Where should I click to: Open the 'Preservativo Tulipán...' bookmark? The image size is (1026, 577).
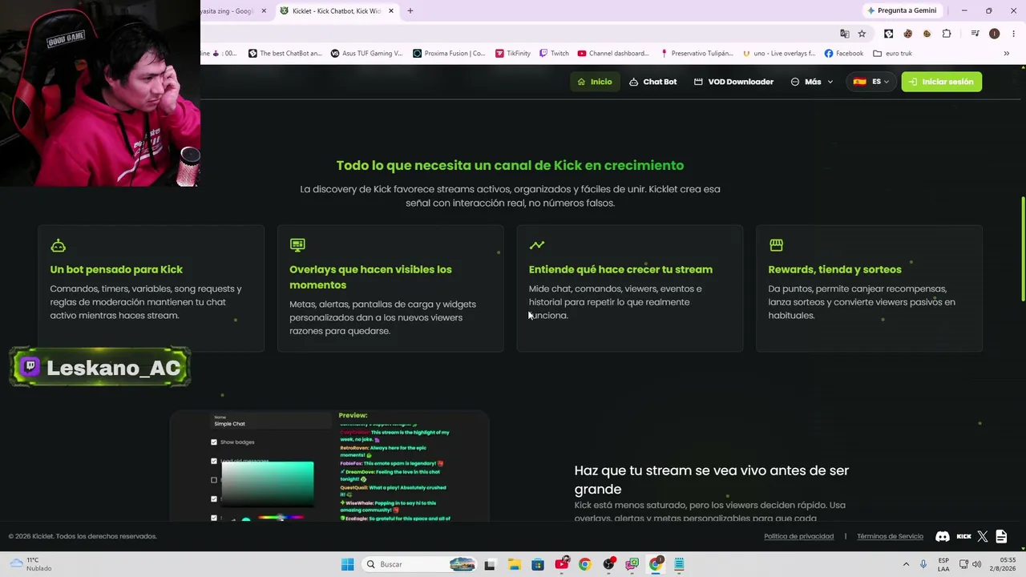pos(697,54)
